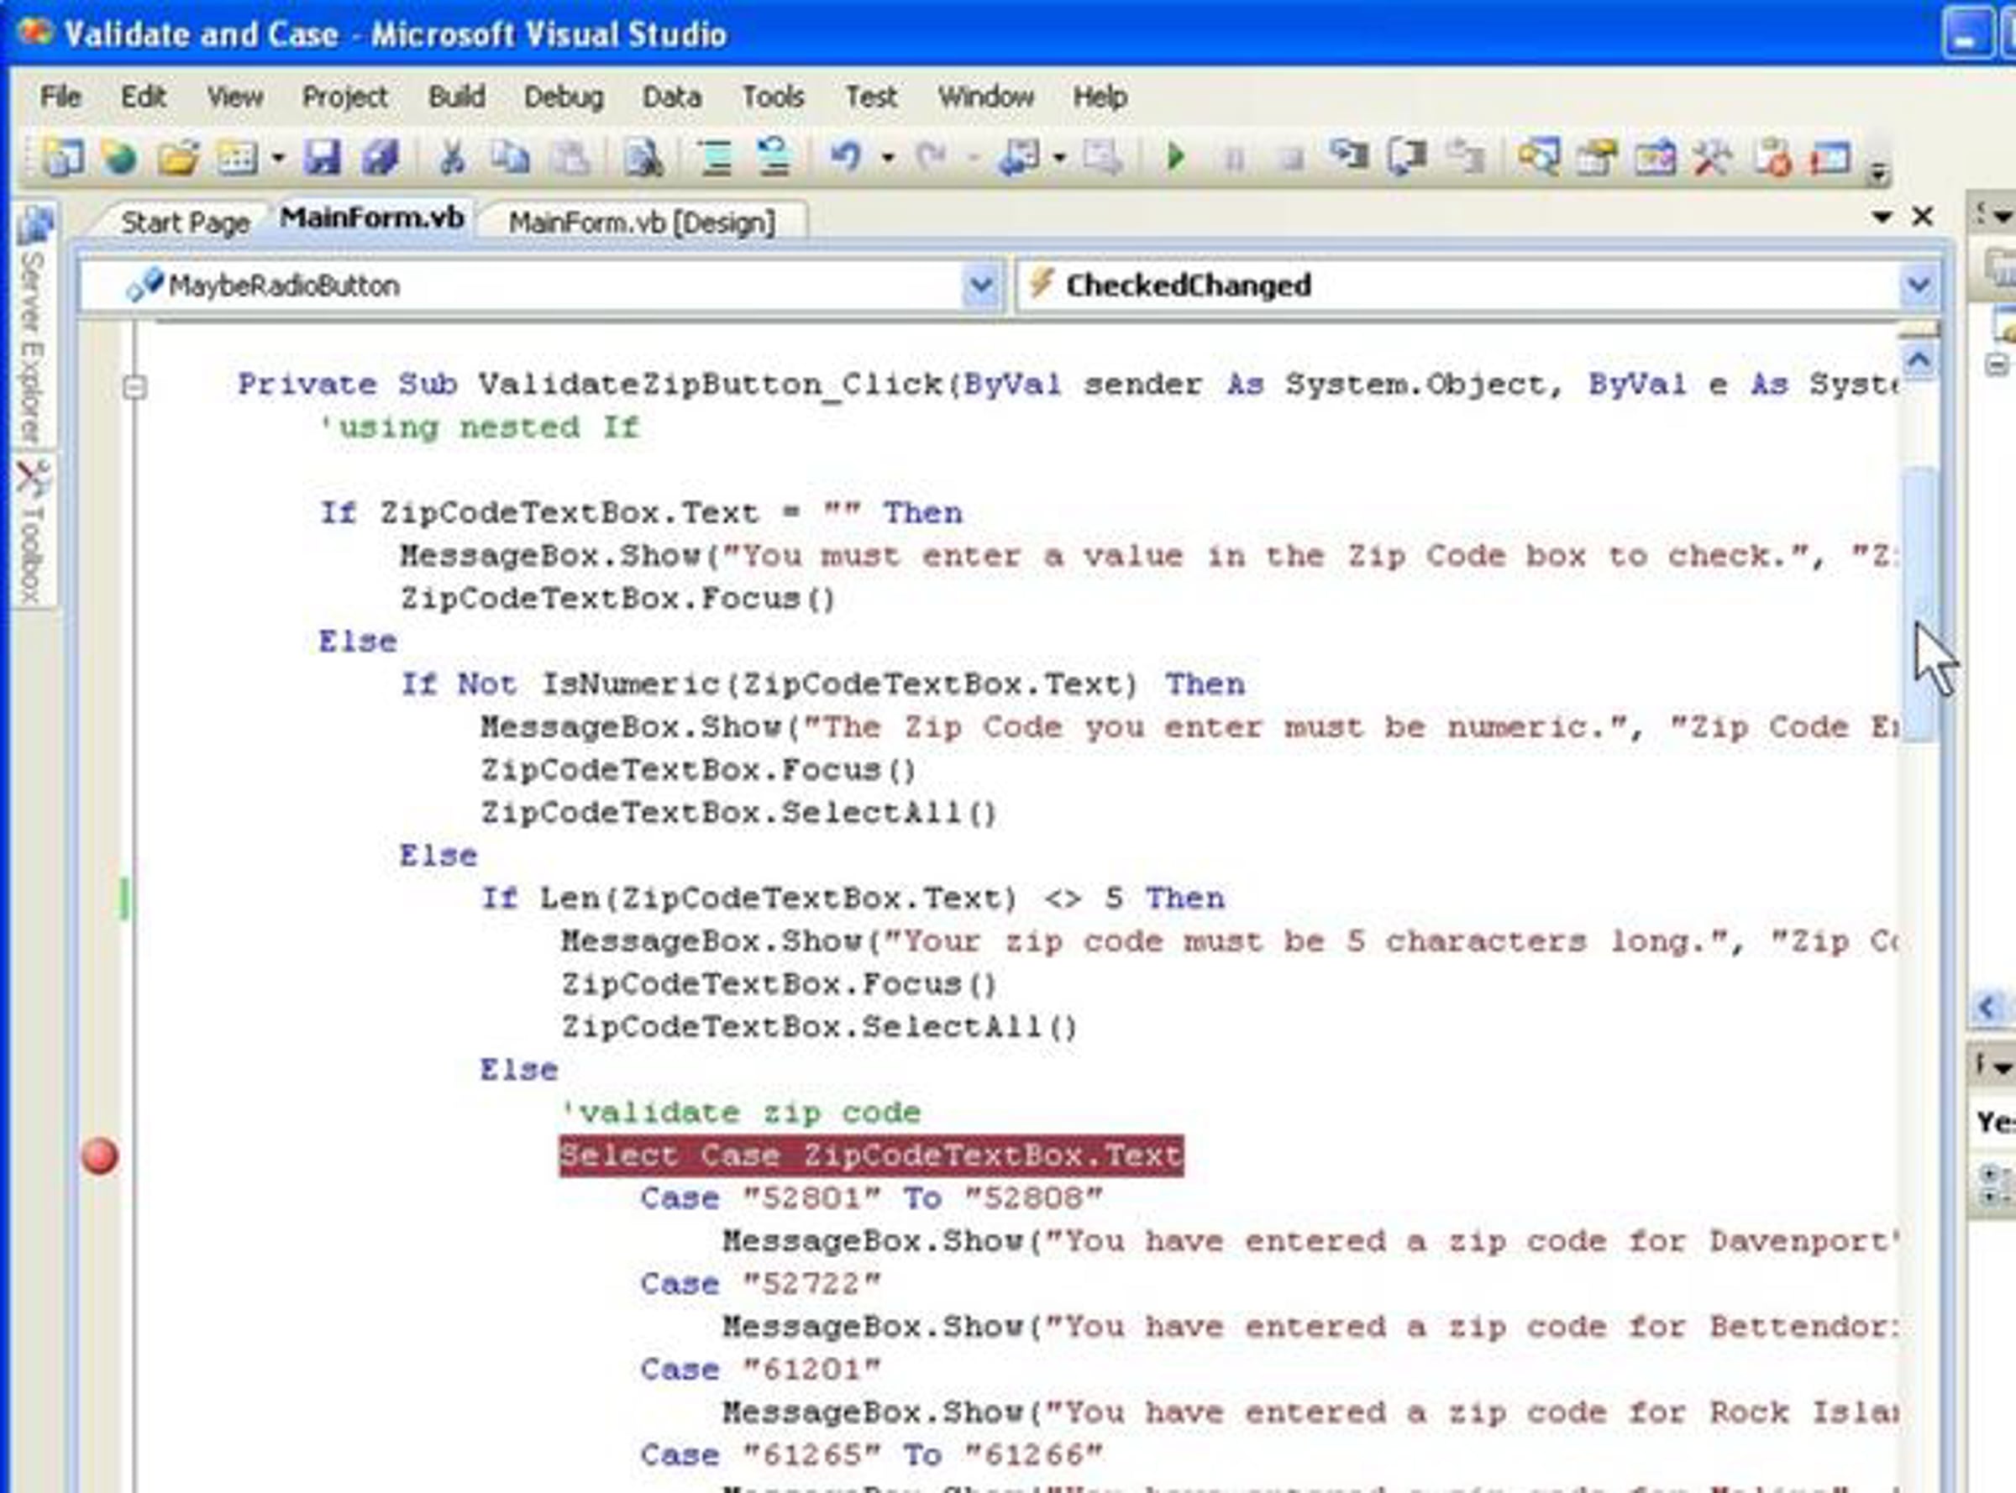Click the Open File folder icon
This screenshot has width=2016, height=1493.
point(177,158)
